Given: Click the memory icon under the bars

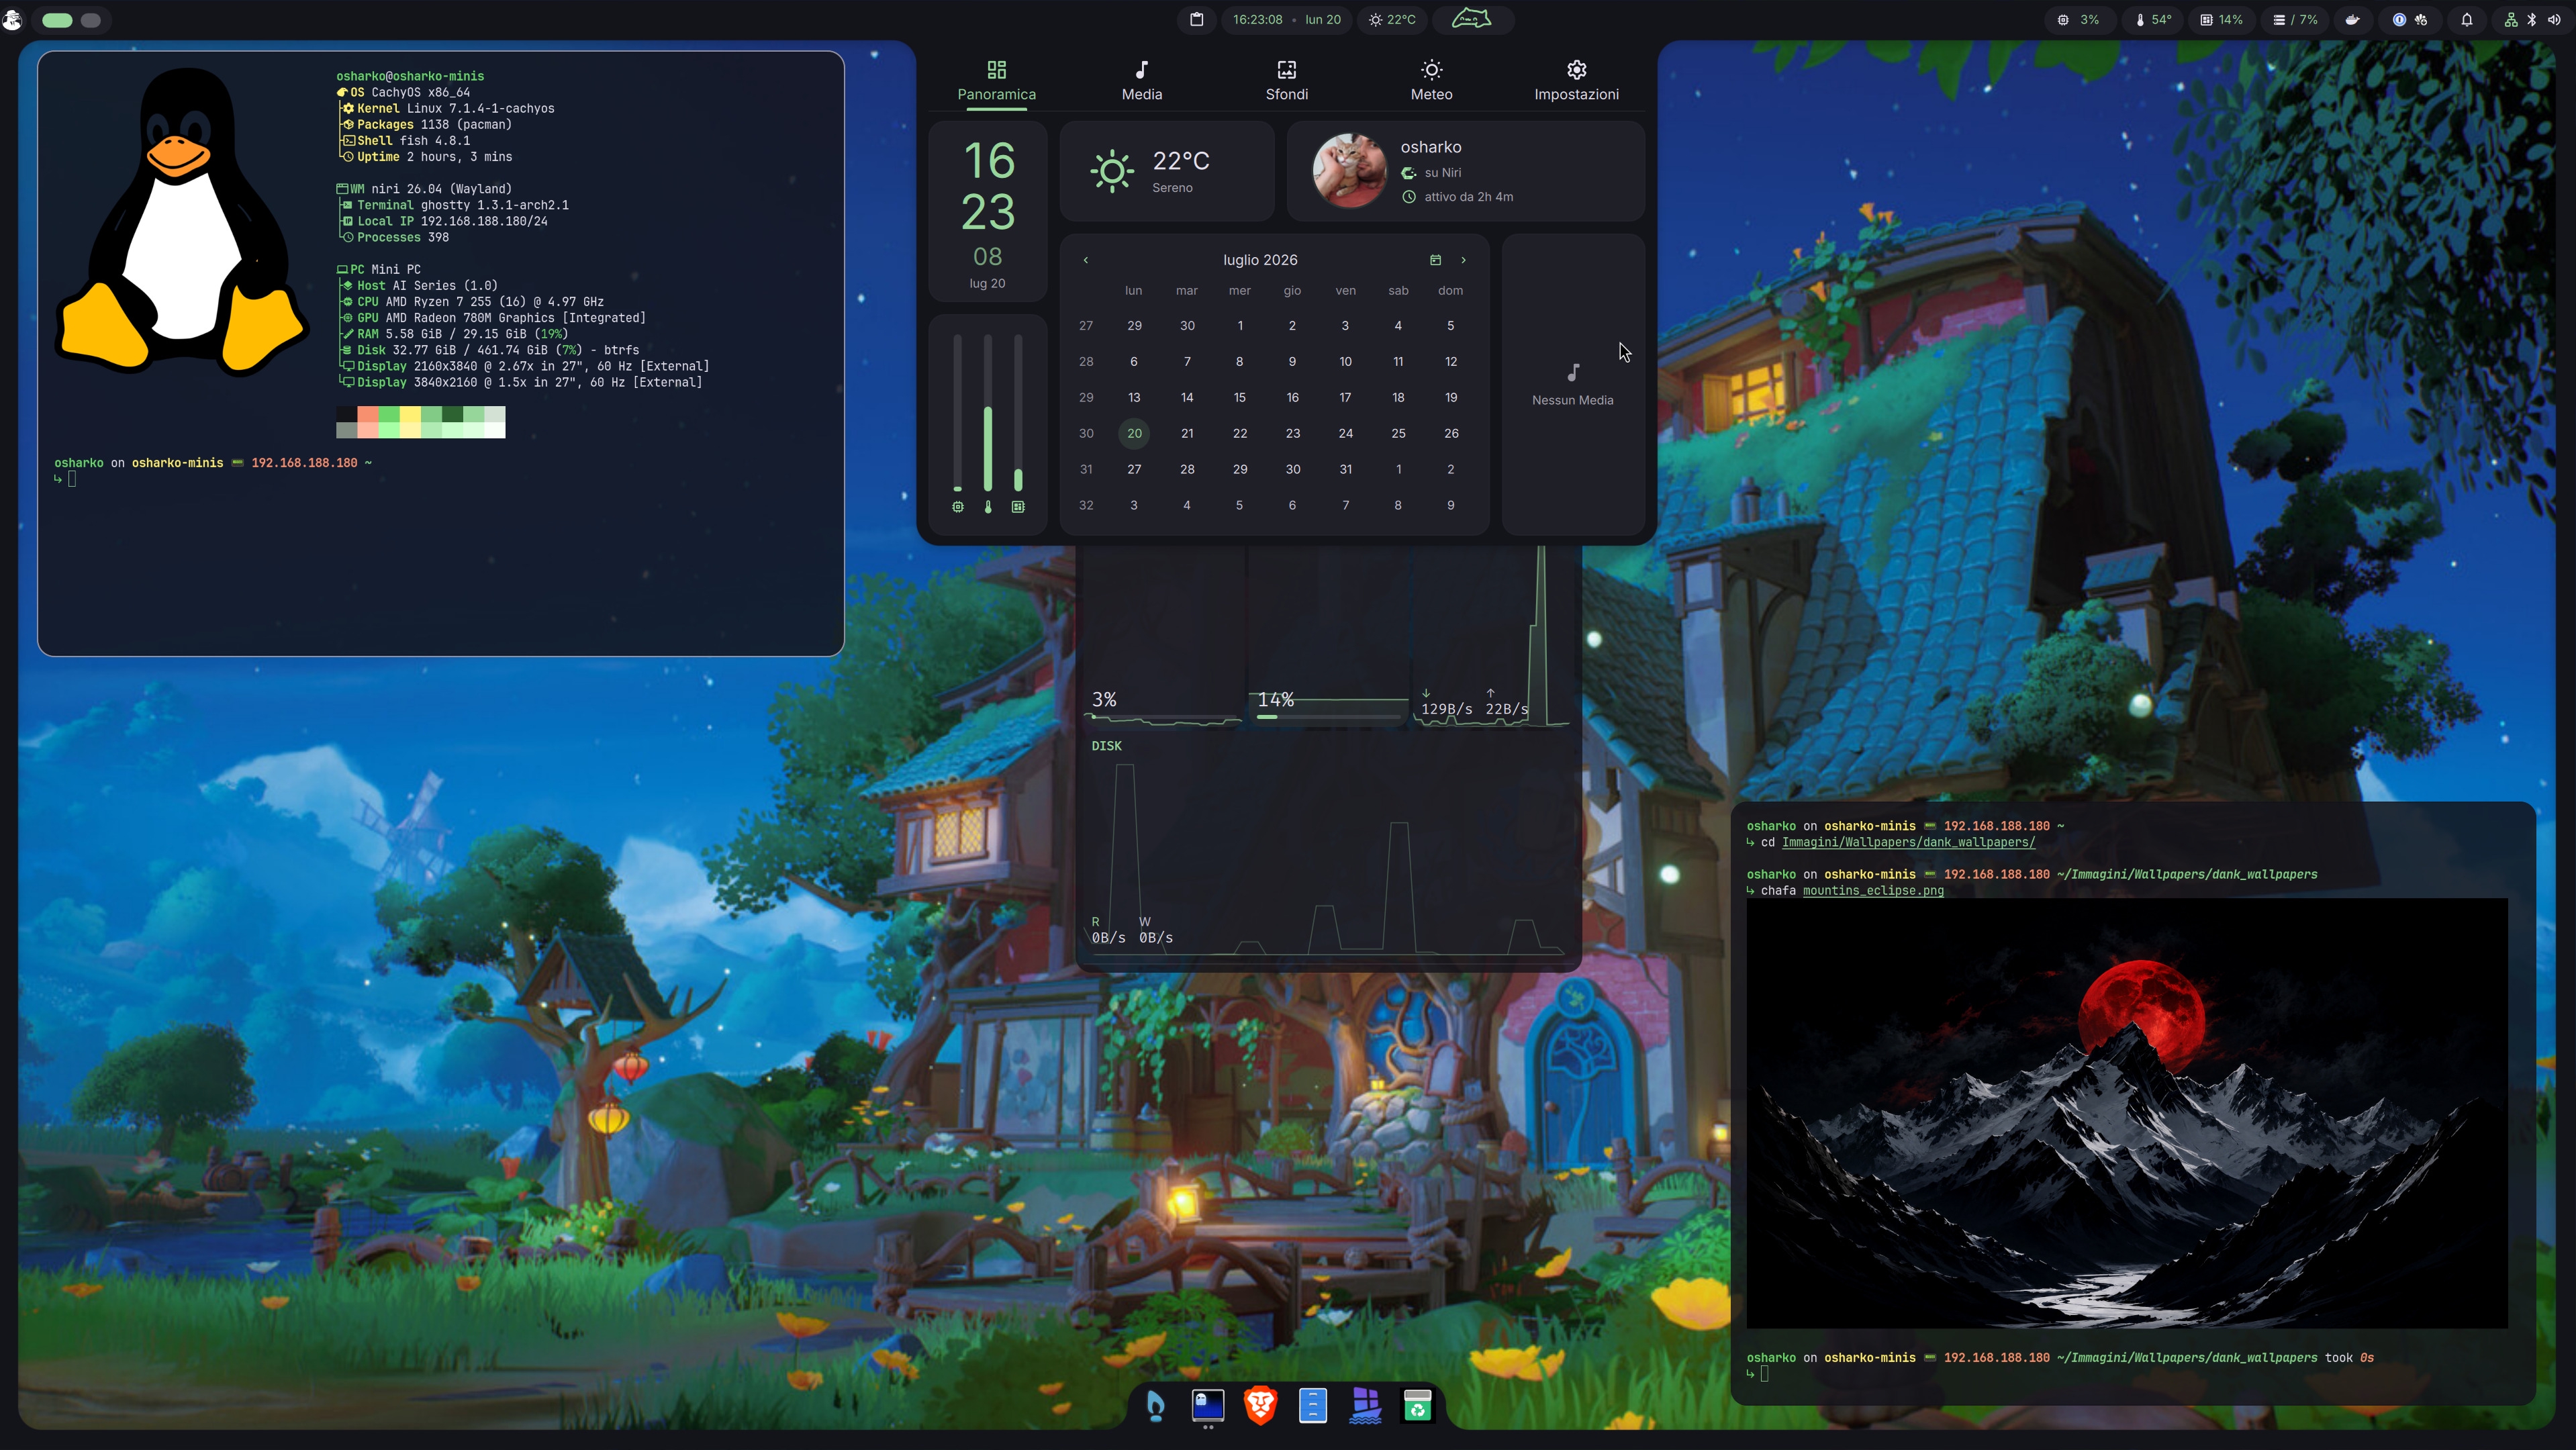Looking at the screenshot, I should click(x=1018, y=507).
